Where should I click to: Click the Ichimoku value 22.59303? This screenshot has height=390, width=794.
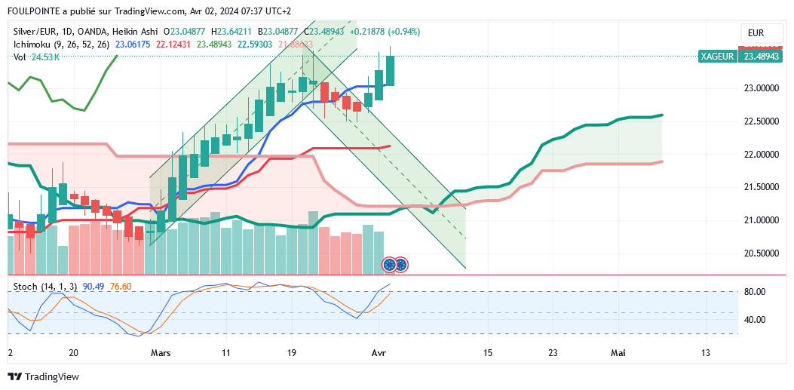(254, 45)
